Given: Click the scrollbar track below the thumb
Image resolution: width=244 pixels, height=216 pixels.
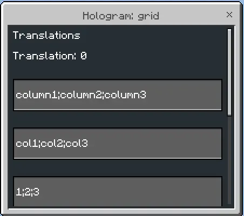Looking at the screenshot, I should (x=229, y=160).
